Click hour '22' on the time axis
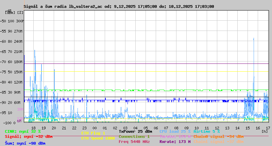 click(x=74, y=128)
